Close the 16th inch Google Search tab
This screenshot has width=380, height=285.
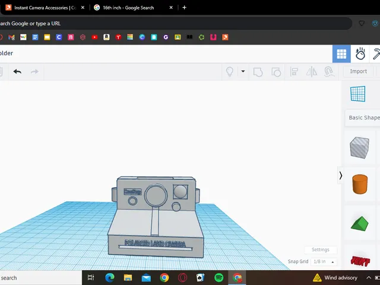point(171,8)
